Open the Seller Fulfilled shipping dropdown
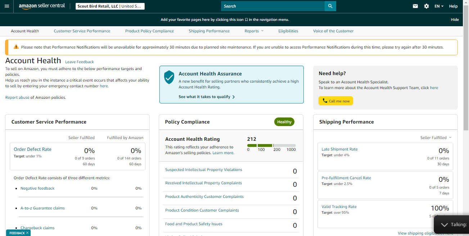This screenshot has width=469, height=236. pyautogui.click(x=436, y=138)
